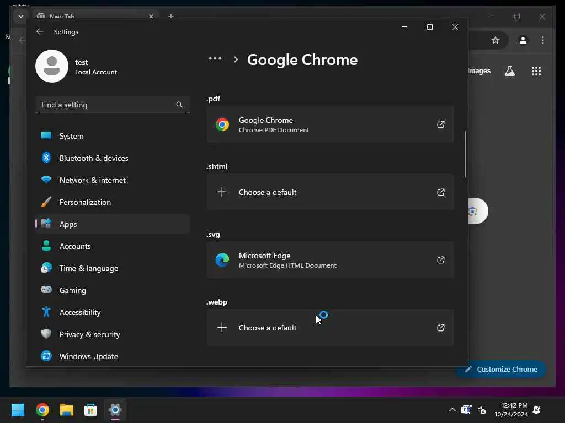Close the Settings window

[x=455, y=27]
